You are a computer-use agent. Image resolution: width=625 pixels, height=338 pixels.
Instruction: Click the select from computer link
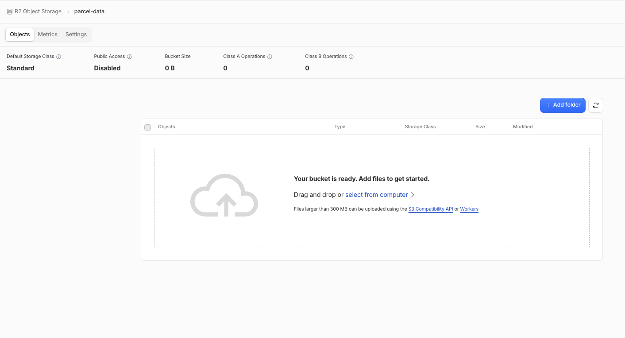[x=377, y=195]
